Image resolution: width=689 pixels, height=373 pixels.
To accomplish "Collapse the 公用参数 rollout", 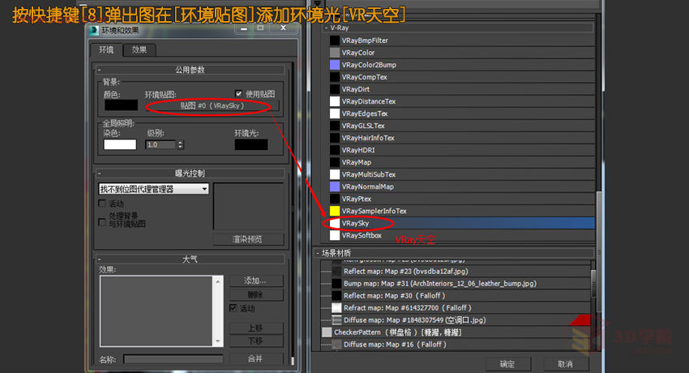I will click(x=190, y=70).
